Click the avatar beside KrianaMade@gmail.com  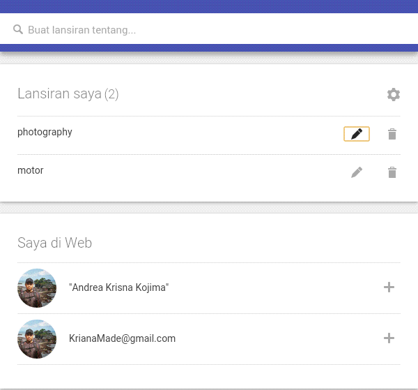37,339
